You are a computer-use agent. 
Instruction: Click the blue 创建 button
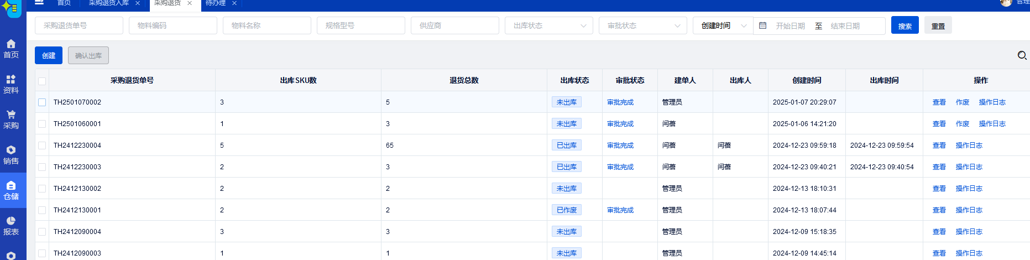point(49,55)
